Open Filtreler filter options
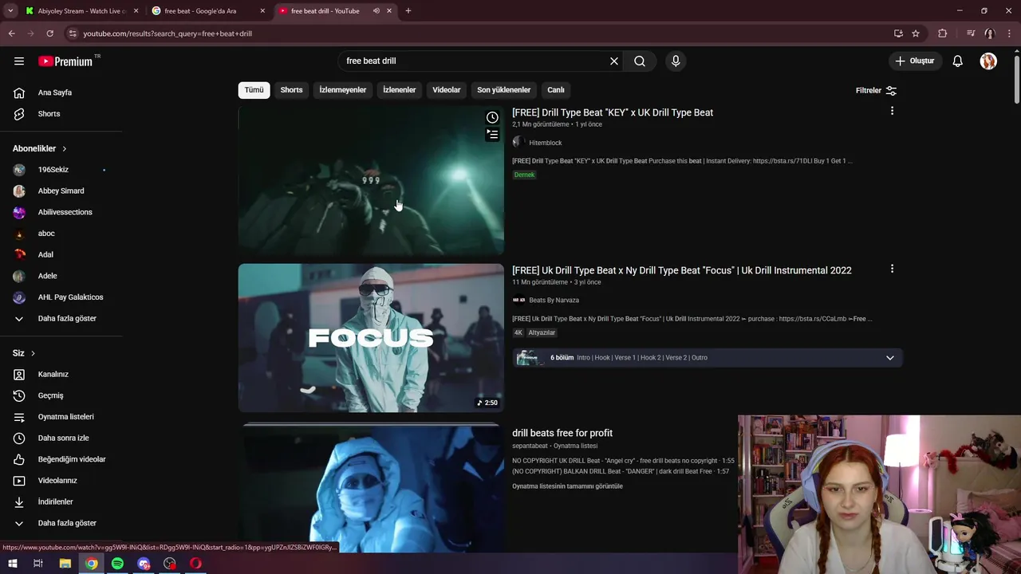Image resolution: width=1021 pixels, height=574 pixels. pos(876,91)
